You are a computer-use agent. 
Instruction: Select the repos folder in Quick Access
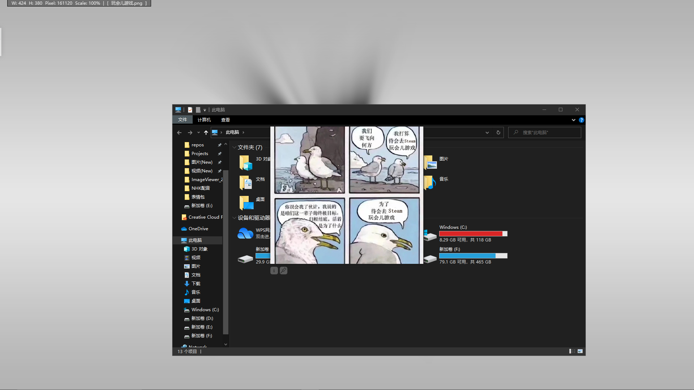pyautogui.click(x=198, y=145)
